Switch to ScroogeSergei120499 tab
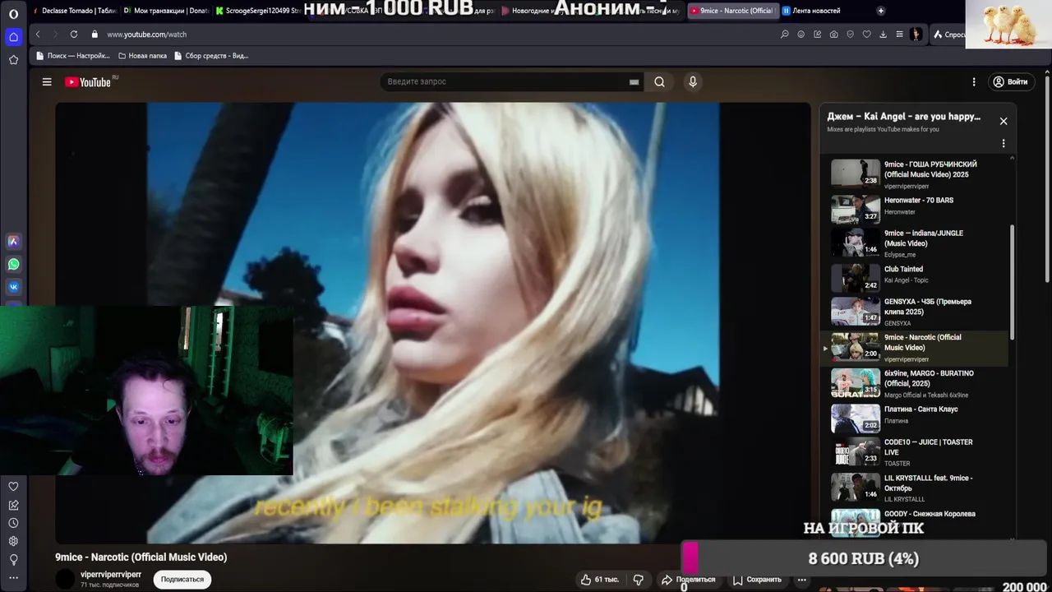Screen dimensions: 1052x592 click(258, 11)
